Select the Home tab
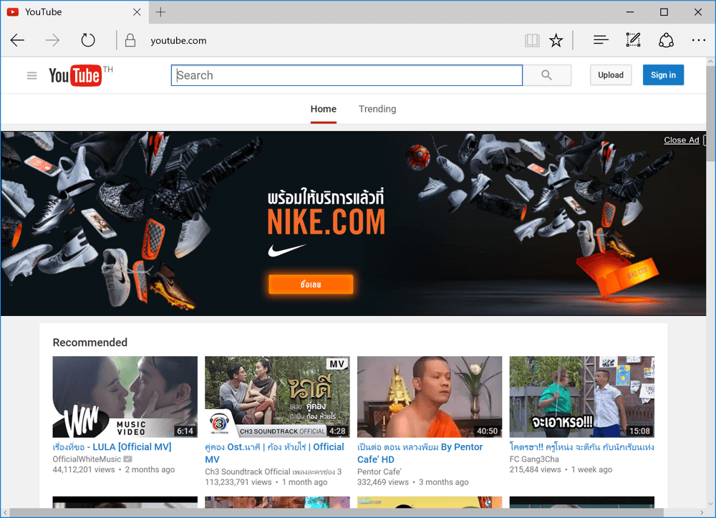The image size is (716, 518). (324, 109)
